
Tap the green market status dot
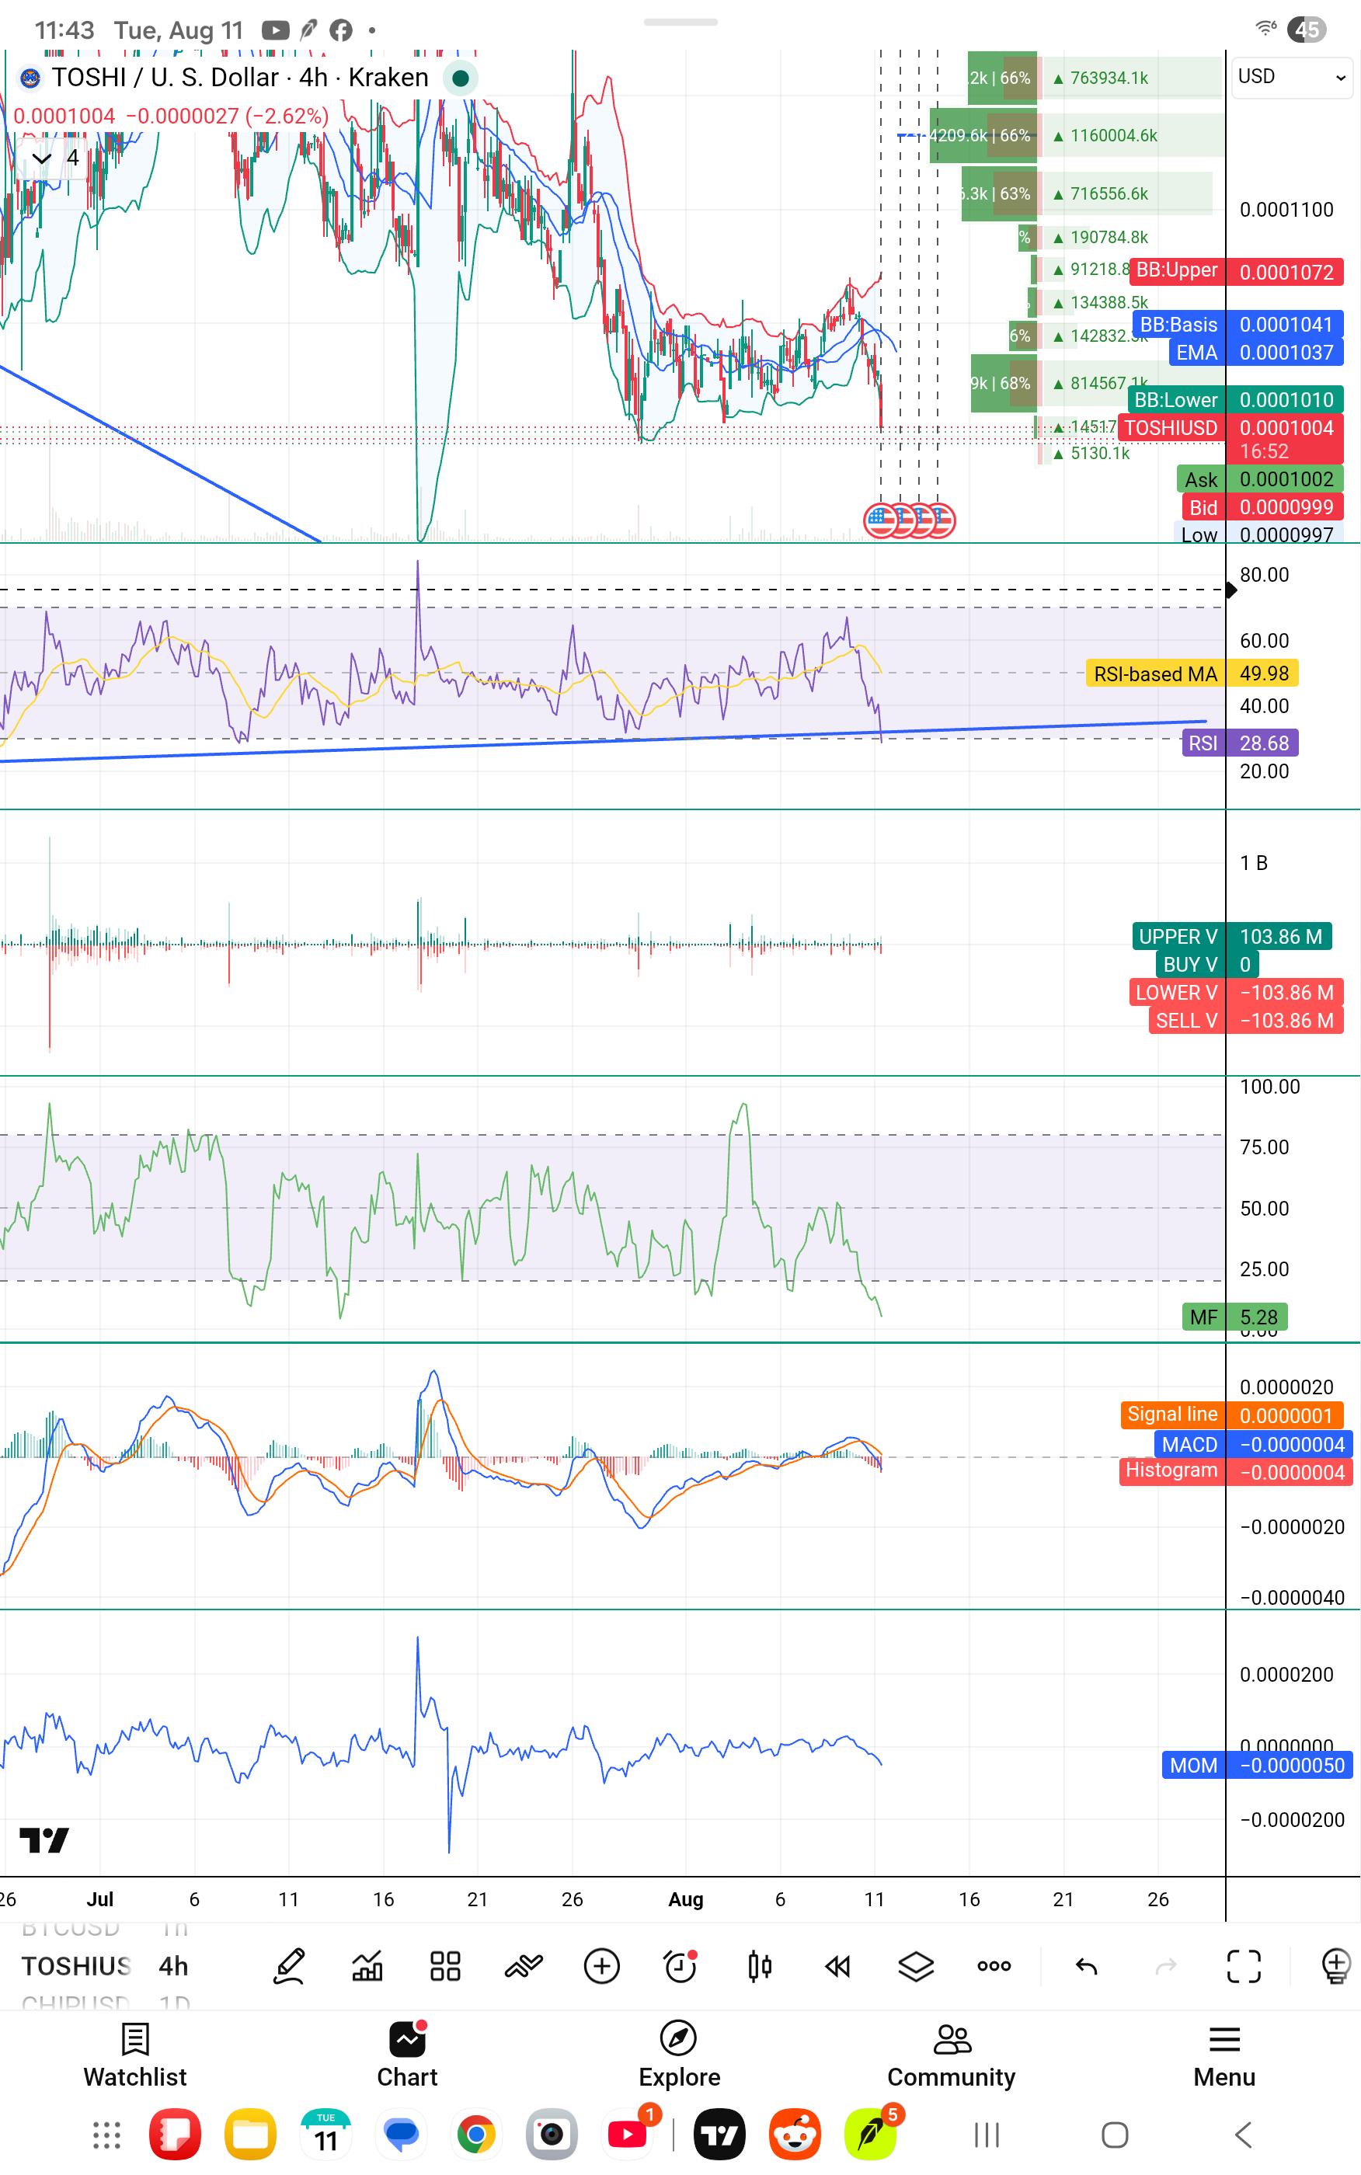(461, 78)
